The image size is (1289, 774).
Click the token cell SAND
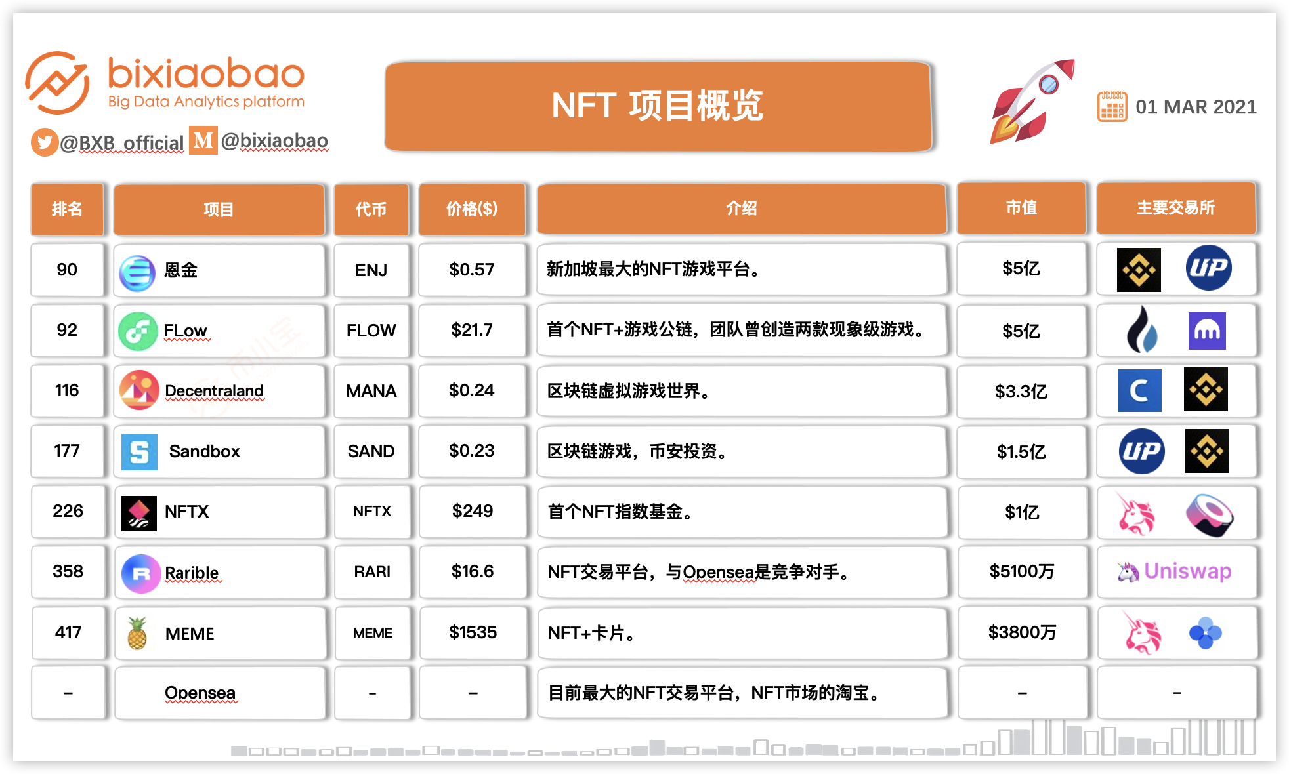click(371, 451)
